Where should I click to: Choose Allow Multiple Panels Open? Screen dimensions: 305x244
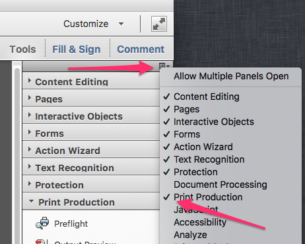[x=230, y=76]
